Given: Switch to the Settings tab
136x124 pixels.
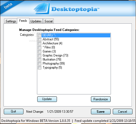Looking at the screenshot, I should (11, 21).
